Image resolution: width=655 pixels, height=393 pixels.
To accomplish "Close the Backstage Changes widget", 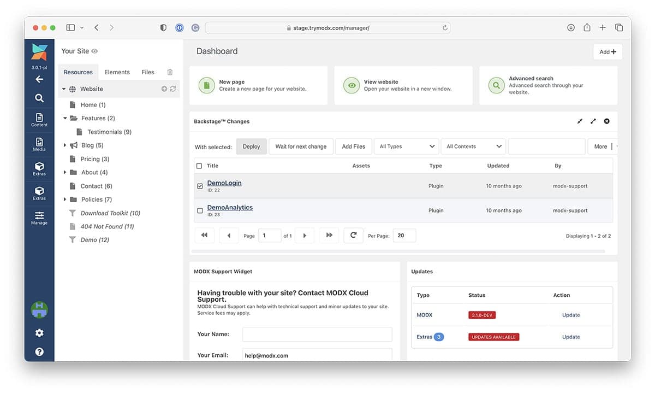I will point(606,121).
